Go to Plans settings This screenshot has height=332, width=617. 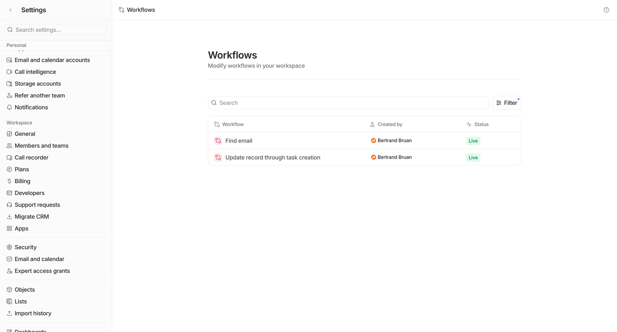click(x=22, y=169)
